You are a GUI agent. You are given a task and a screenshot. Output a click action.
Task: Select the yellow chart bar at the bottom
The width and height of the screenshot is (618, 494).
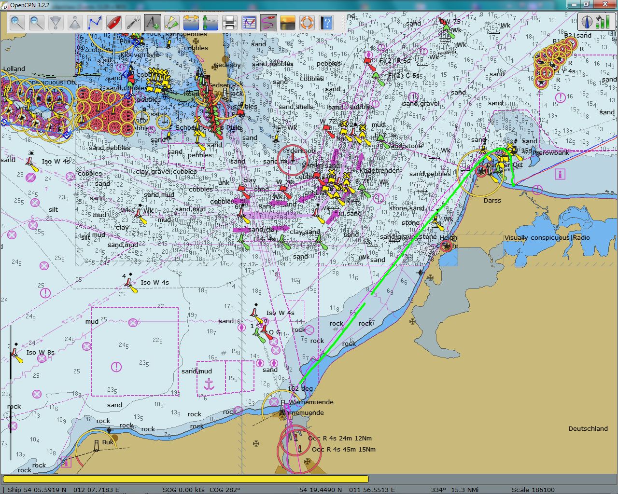click(x=186, y=479)
